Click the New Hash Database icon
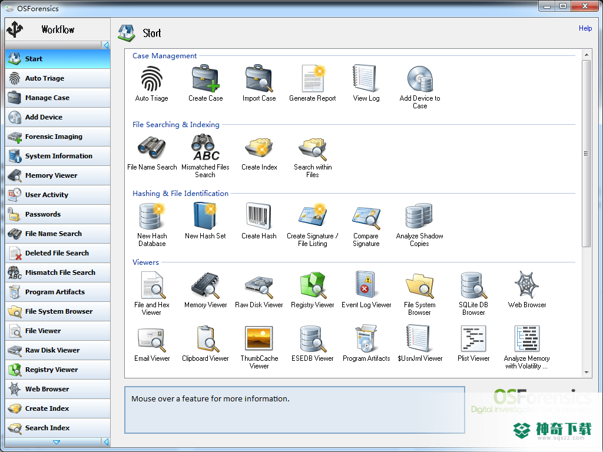The width and height of the screenshot is (603, 452). click(152, 217)
